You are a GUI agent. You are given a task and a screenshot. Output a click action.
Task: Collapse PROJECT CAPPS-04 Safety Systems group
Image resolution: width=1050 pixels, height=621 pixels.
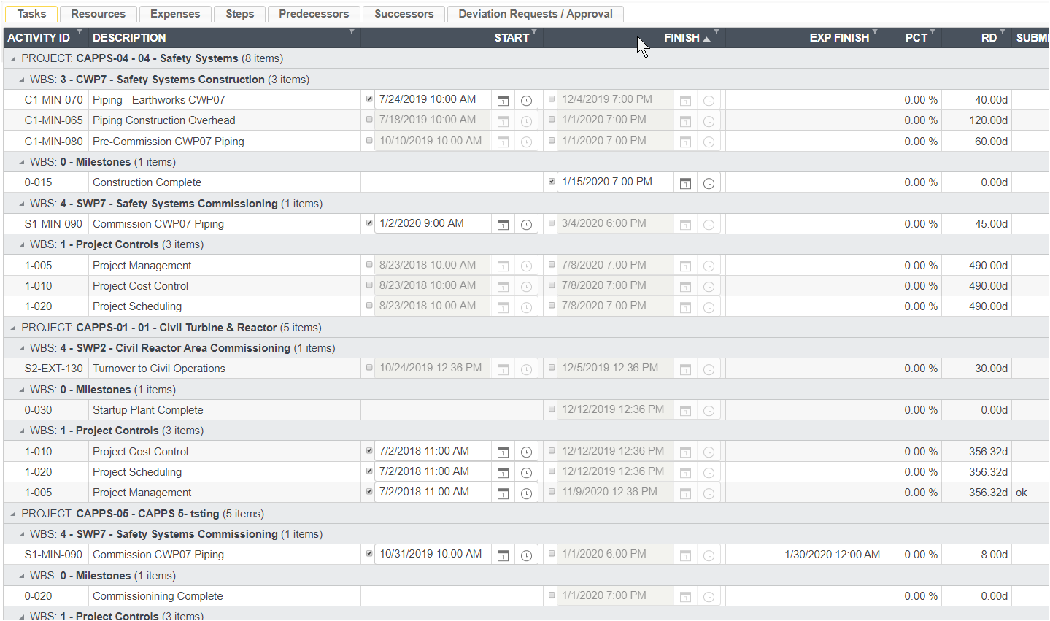tap(12, 58)
